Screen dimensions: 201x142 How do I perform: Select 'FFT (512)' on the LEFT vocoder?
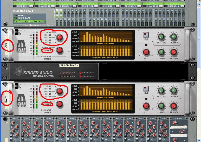pos(47,32)
